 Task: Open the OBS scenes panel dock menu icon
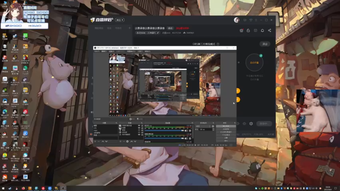click(x=116, y=123)
